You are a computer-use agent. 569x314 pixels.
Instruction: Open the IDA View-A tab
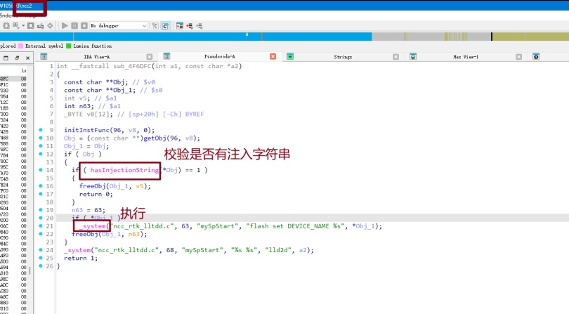(x=96, y=56)
